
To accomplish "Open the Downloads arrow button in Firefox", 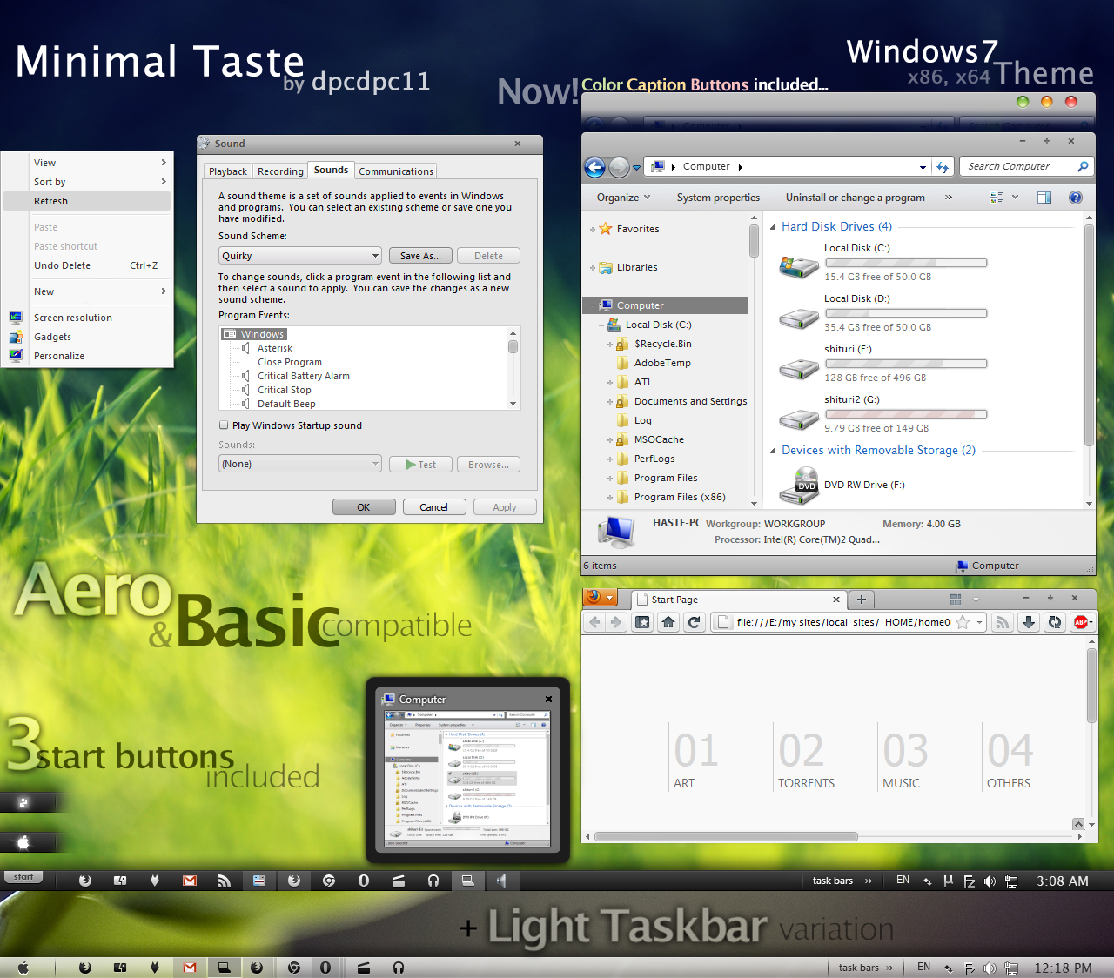I will (x=1029, y=622).
